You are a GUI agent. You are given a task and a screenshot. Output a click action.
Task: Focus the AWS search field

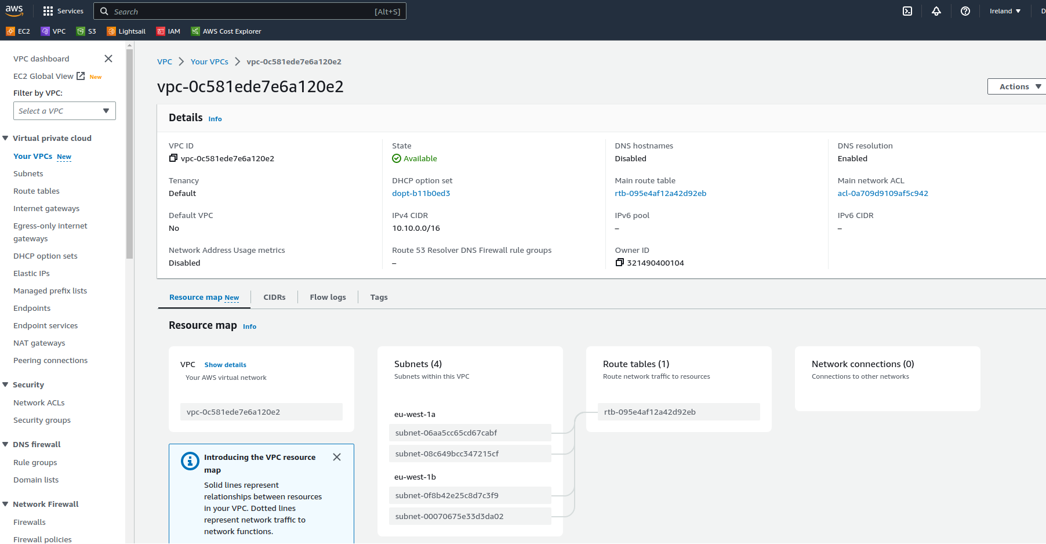tap(250, 11)
